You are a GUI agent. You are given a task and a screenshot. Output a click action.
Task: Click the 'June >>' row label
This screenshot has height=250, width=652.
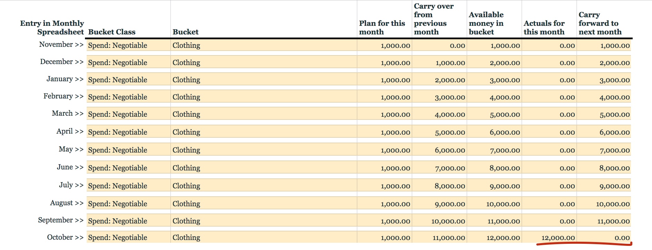coord(70,167)
